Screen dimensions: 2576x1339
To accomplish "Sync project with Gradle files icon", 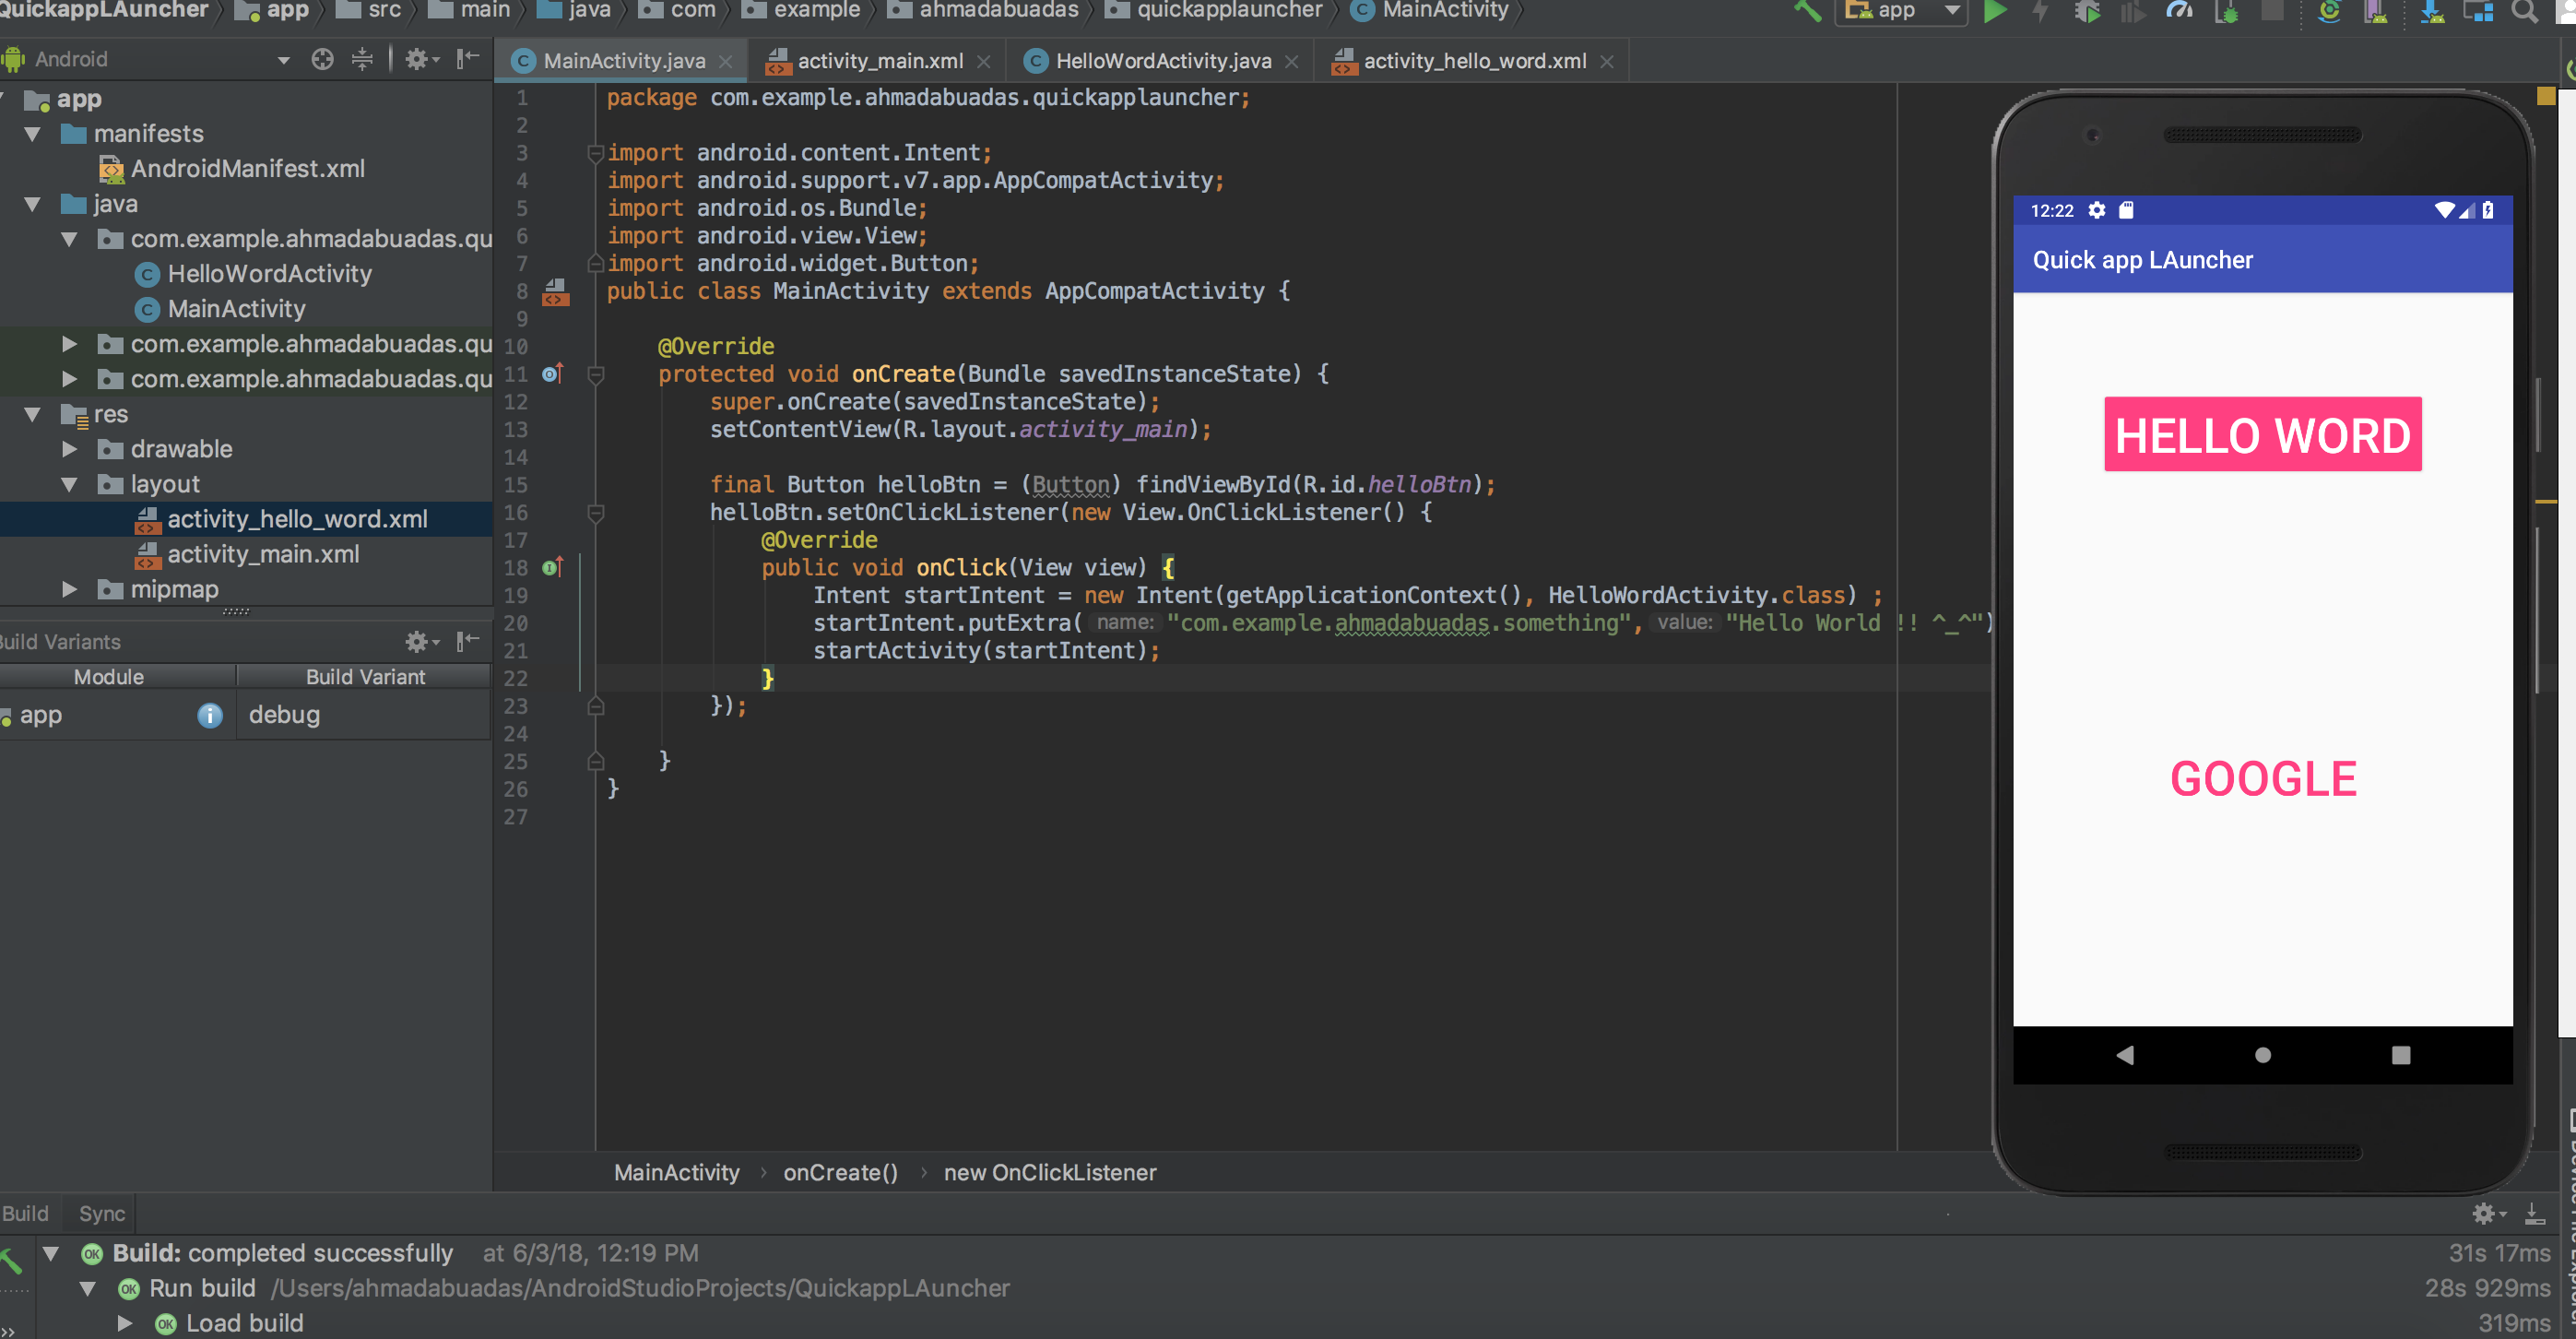I will click(2330, 14).
